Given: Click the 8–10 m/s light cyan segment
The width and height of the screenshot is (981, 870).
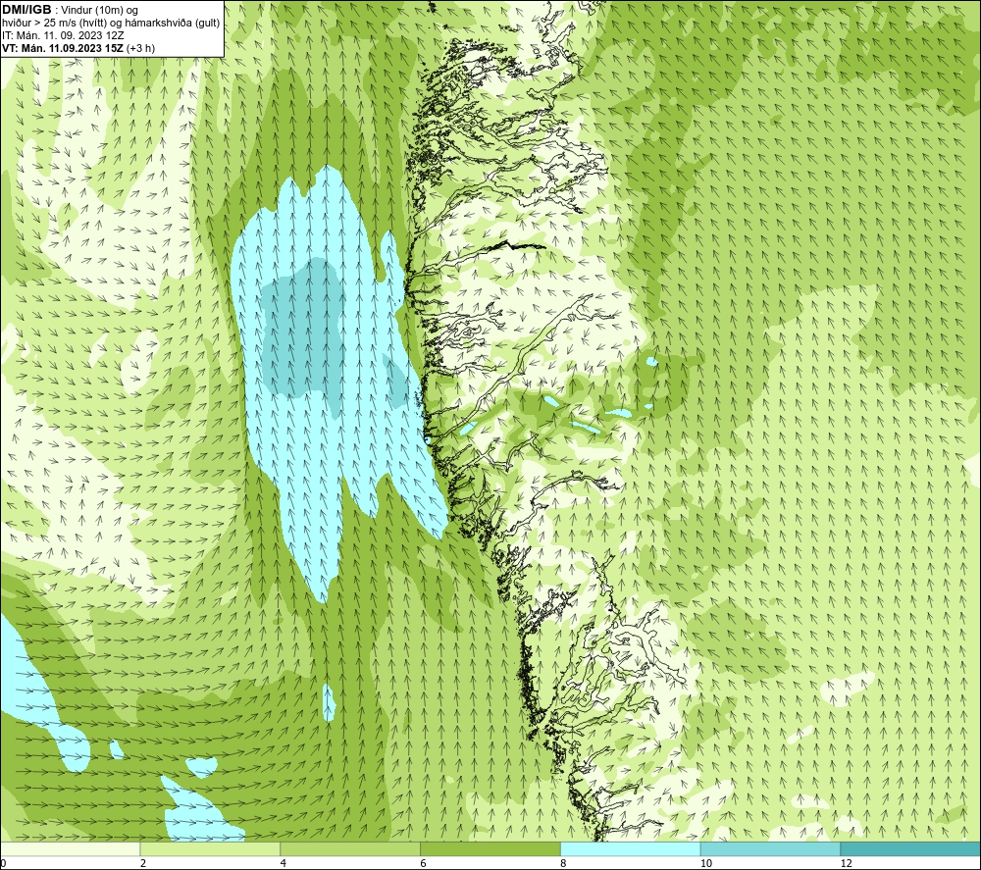Looking at the screenshot, I should click(631, 848).
